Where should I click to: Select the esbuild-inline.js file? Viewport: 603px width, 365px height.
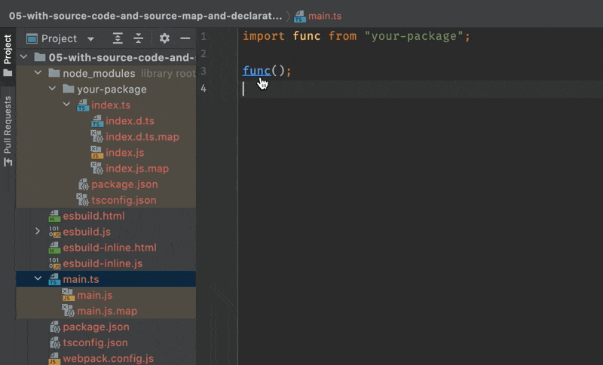(x=103, y=263)
